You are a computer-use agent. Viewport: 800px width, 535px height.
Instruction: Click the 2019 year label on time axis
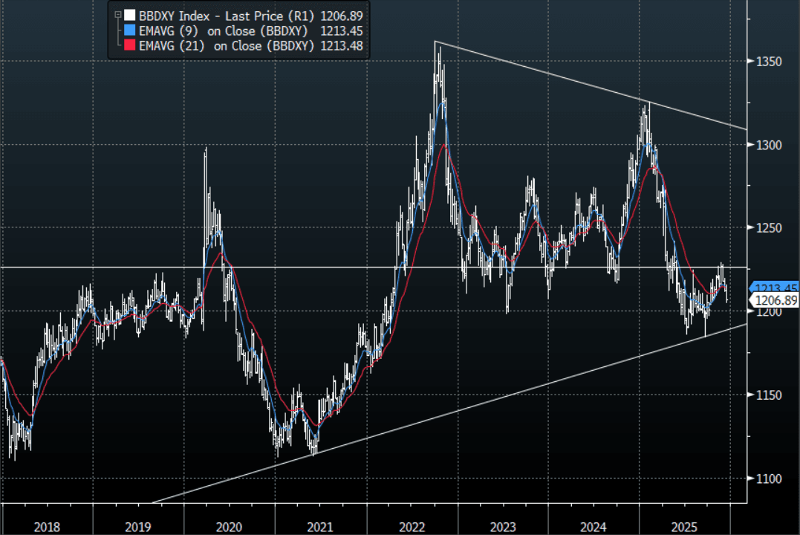(137, 527)
